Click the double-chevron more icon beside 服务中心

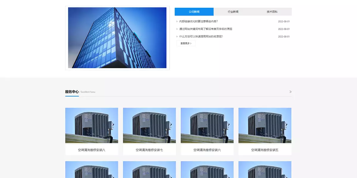290,92
